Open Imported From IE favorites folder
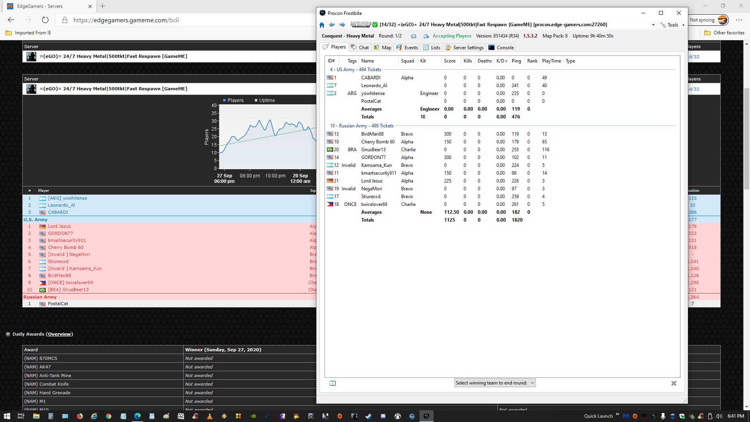 click(x=28, y=33)
